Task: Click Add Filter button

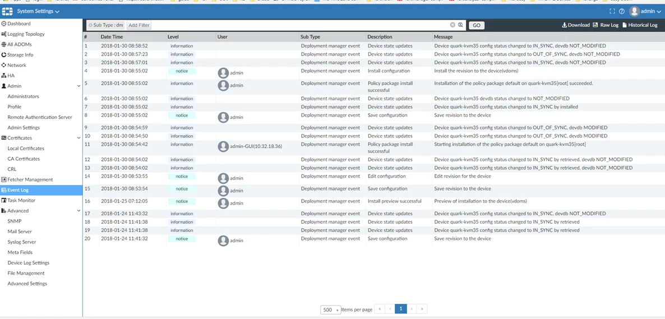Action: tap(139, 25)
